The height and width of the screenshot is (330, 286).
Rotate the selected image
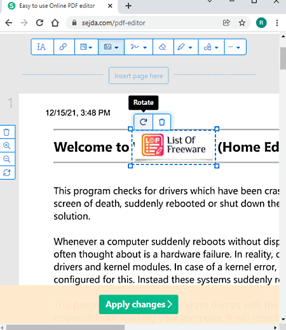(144, 122)
